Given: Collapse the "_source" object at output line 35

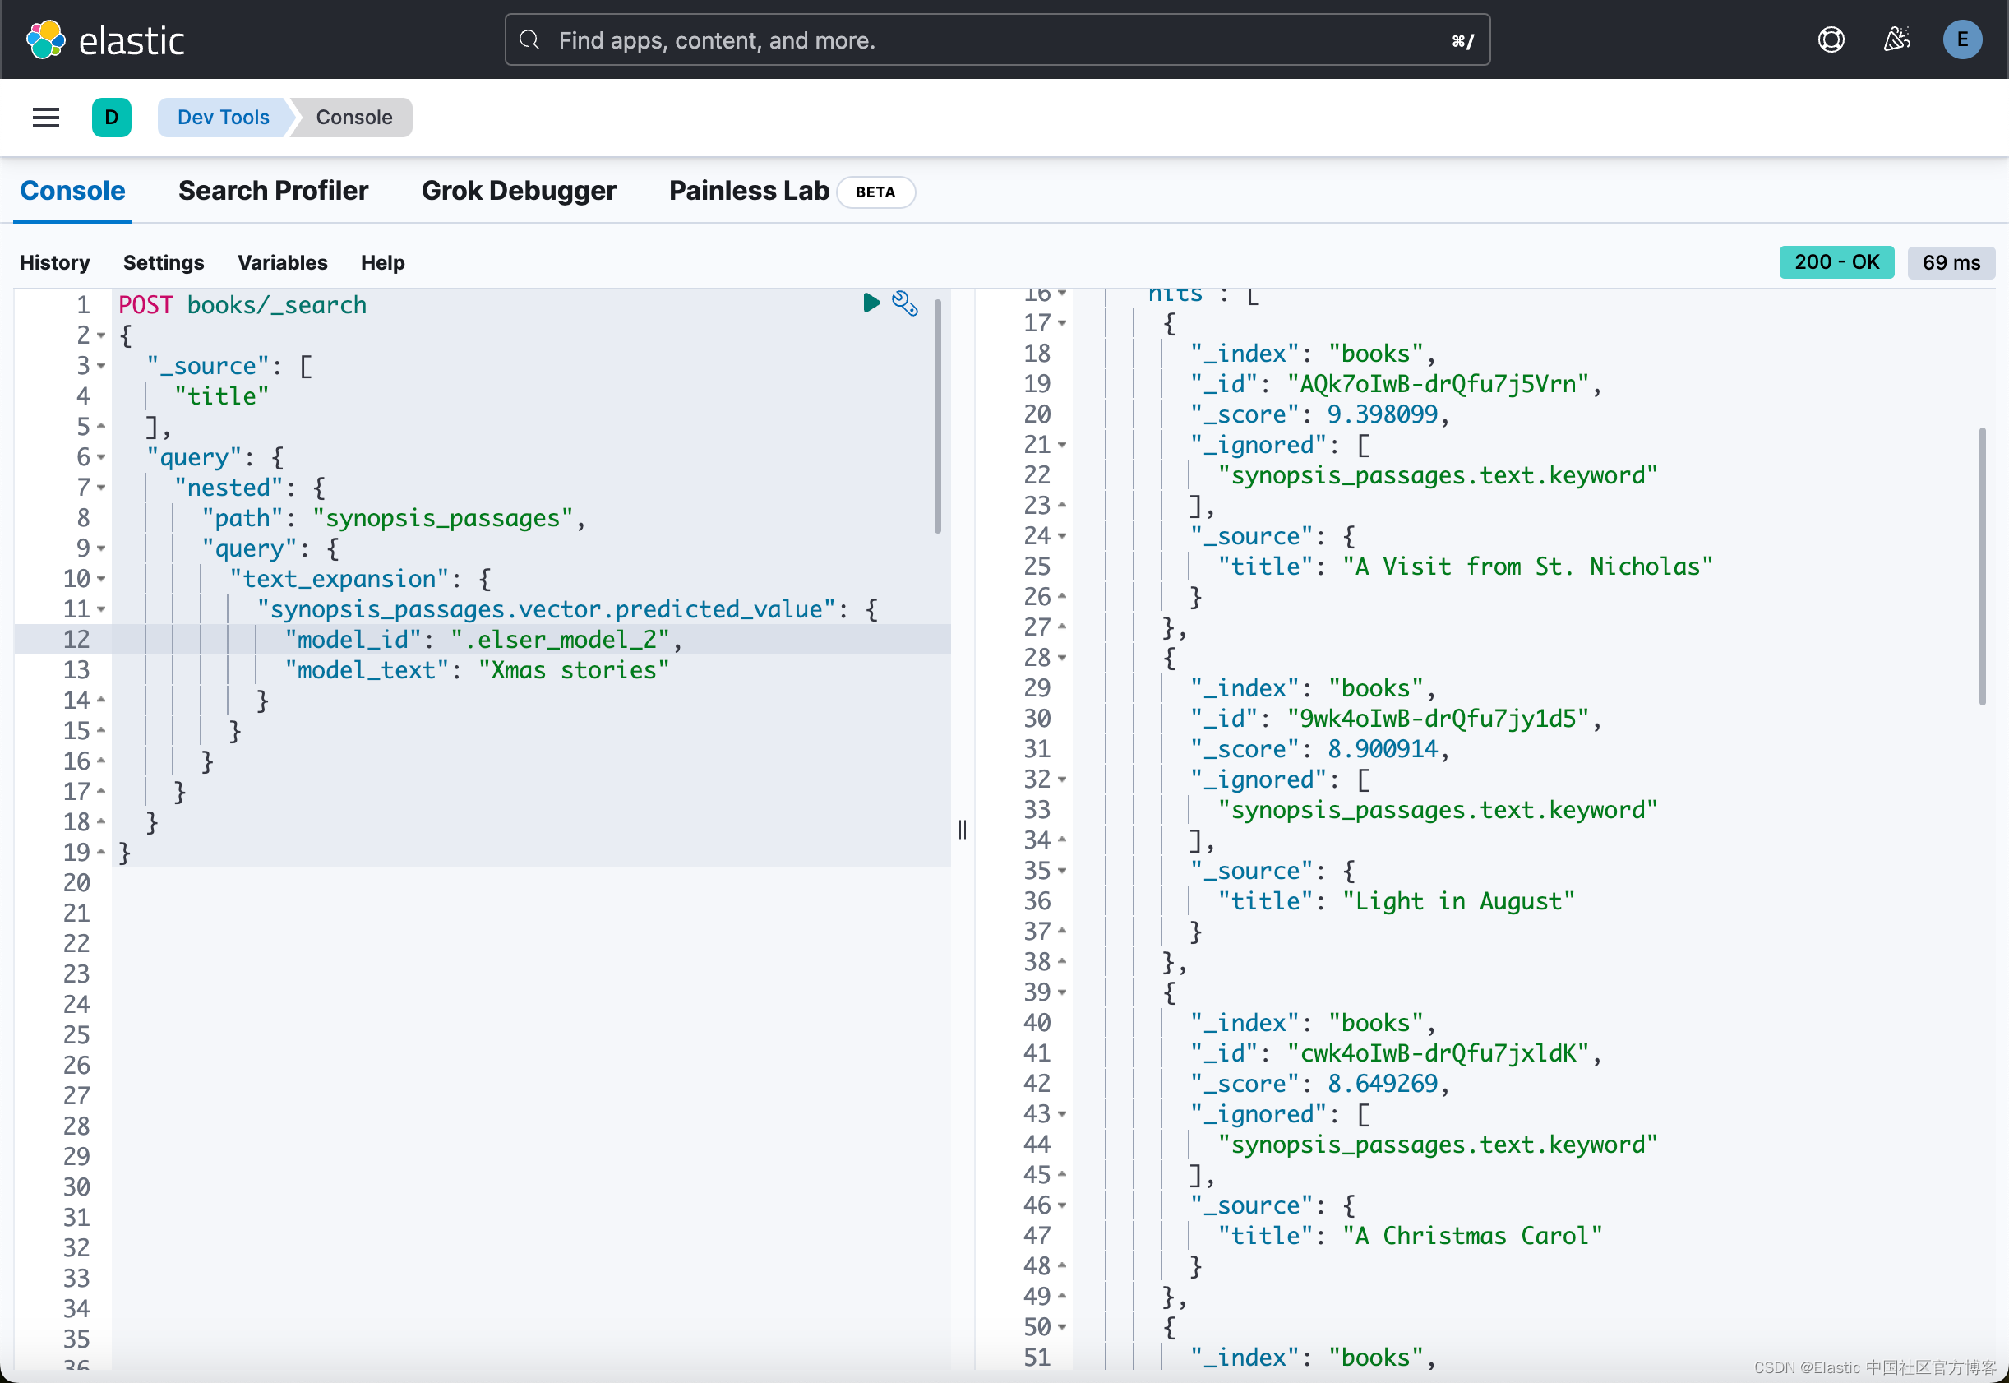Looking at the screenshot, I should (1062, 871).
